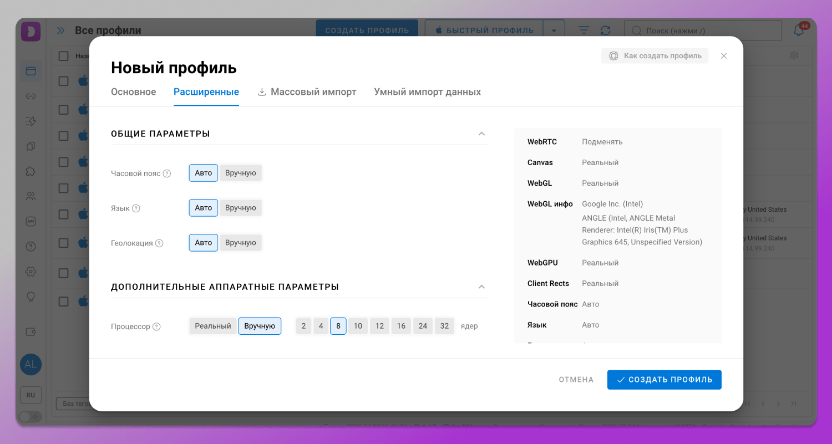Set Часовой пояс to Вручную
The height and width of the screenshot is (444, 832).
tap(240, 172)
